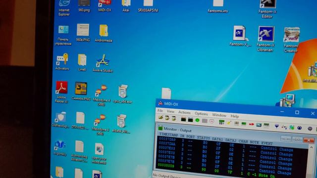Viewport: 317px width, 178px height.
Task: Restore the Monitor - Output child window
Action: 297,139
